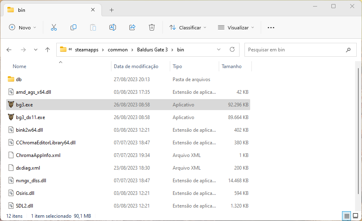
Task: Maximize the File Explorer window
Action: [x=333, y=6]
